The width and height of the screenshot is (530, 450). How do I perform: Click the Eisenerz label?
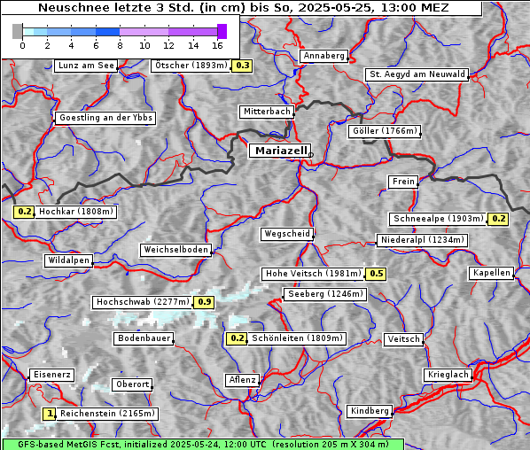pos(51,375)
